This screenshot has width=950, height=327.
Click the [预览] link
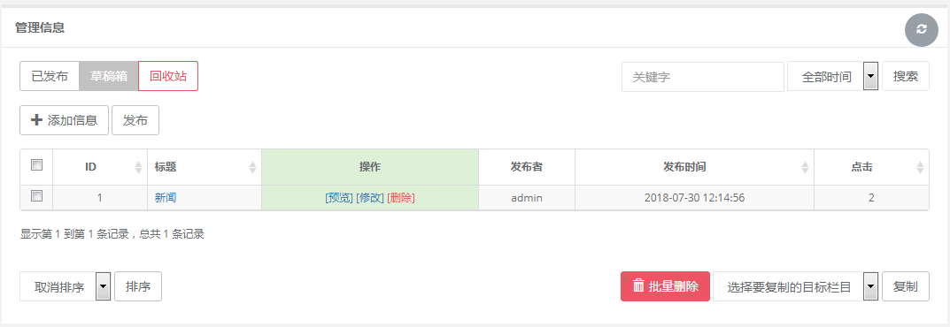coord(339,198)
